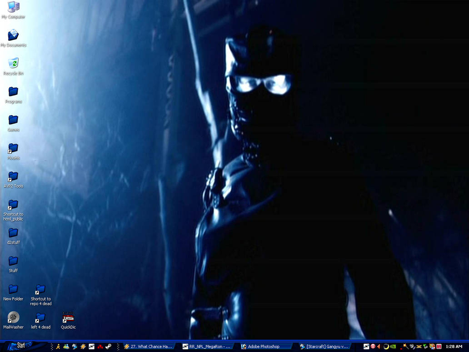The height and width of the screenshot is (352, 469).
Task: Open the volume speaker tray icon
Action: click(379, 347)
